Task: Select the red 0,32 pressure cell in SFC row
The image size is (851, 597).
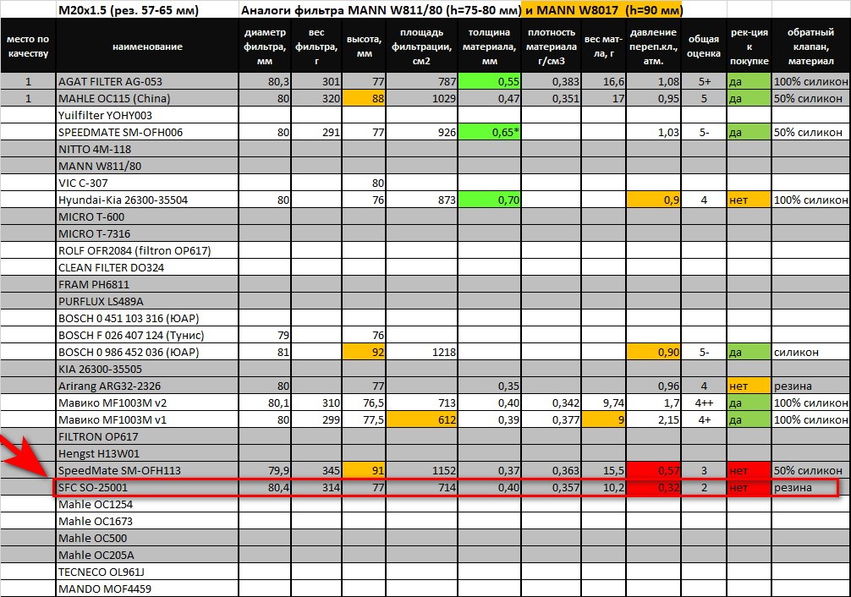Action: point(654,488)
